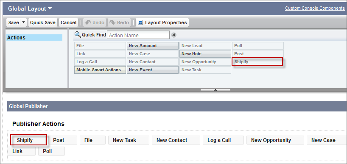Select New Opportunity in the palette
This screenshot has width=347, height=164.
[205, 62]
